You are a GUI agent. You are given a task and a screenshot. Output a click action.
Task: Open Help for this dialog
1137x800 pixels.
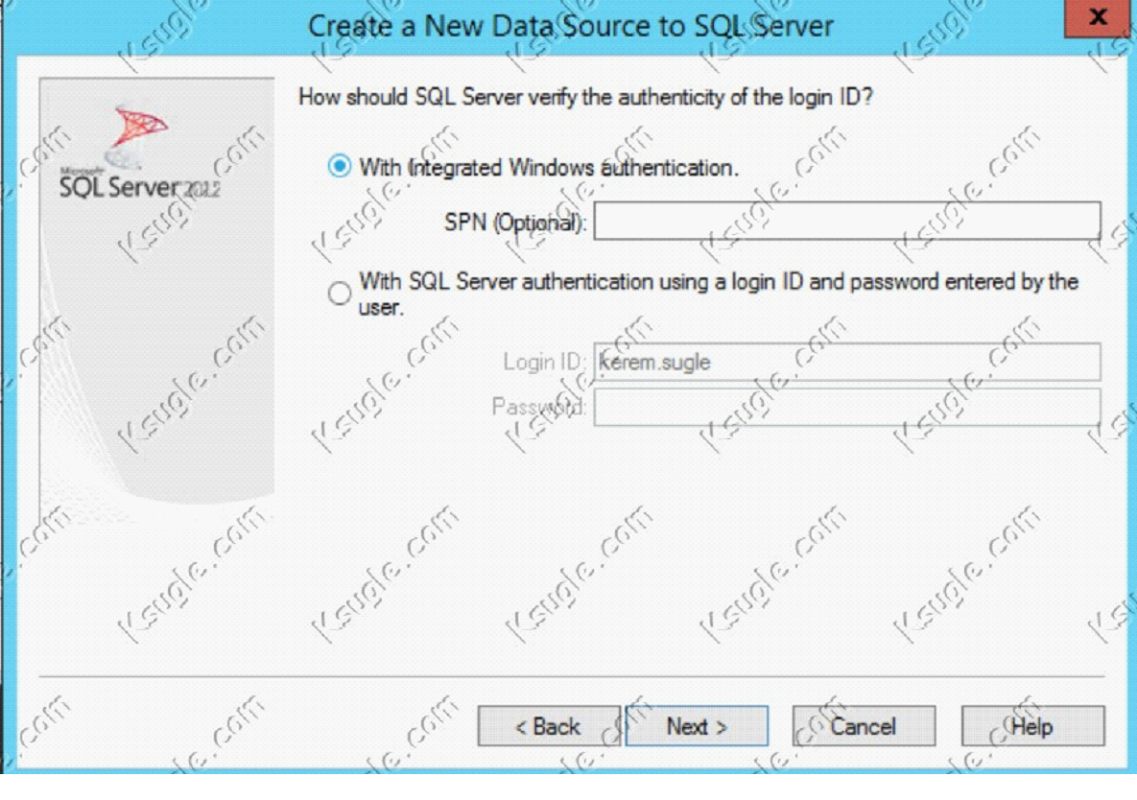[x=1033, y=726]
